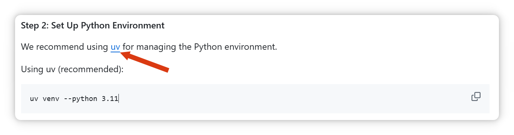Open the blue uv hyperlink
Viewport: 514px width, 135px height.
[115, 47]
